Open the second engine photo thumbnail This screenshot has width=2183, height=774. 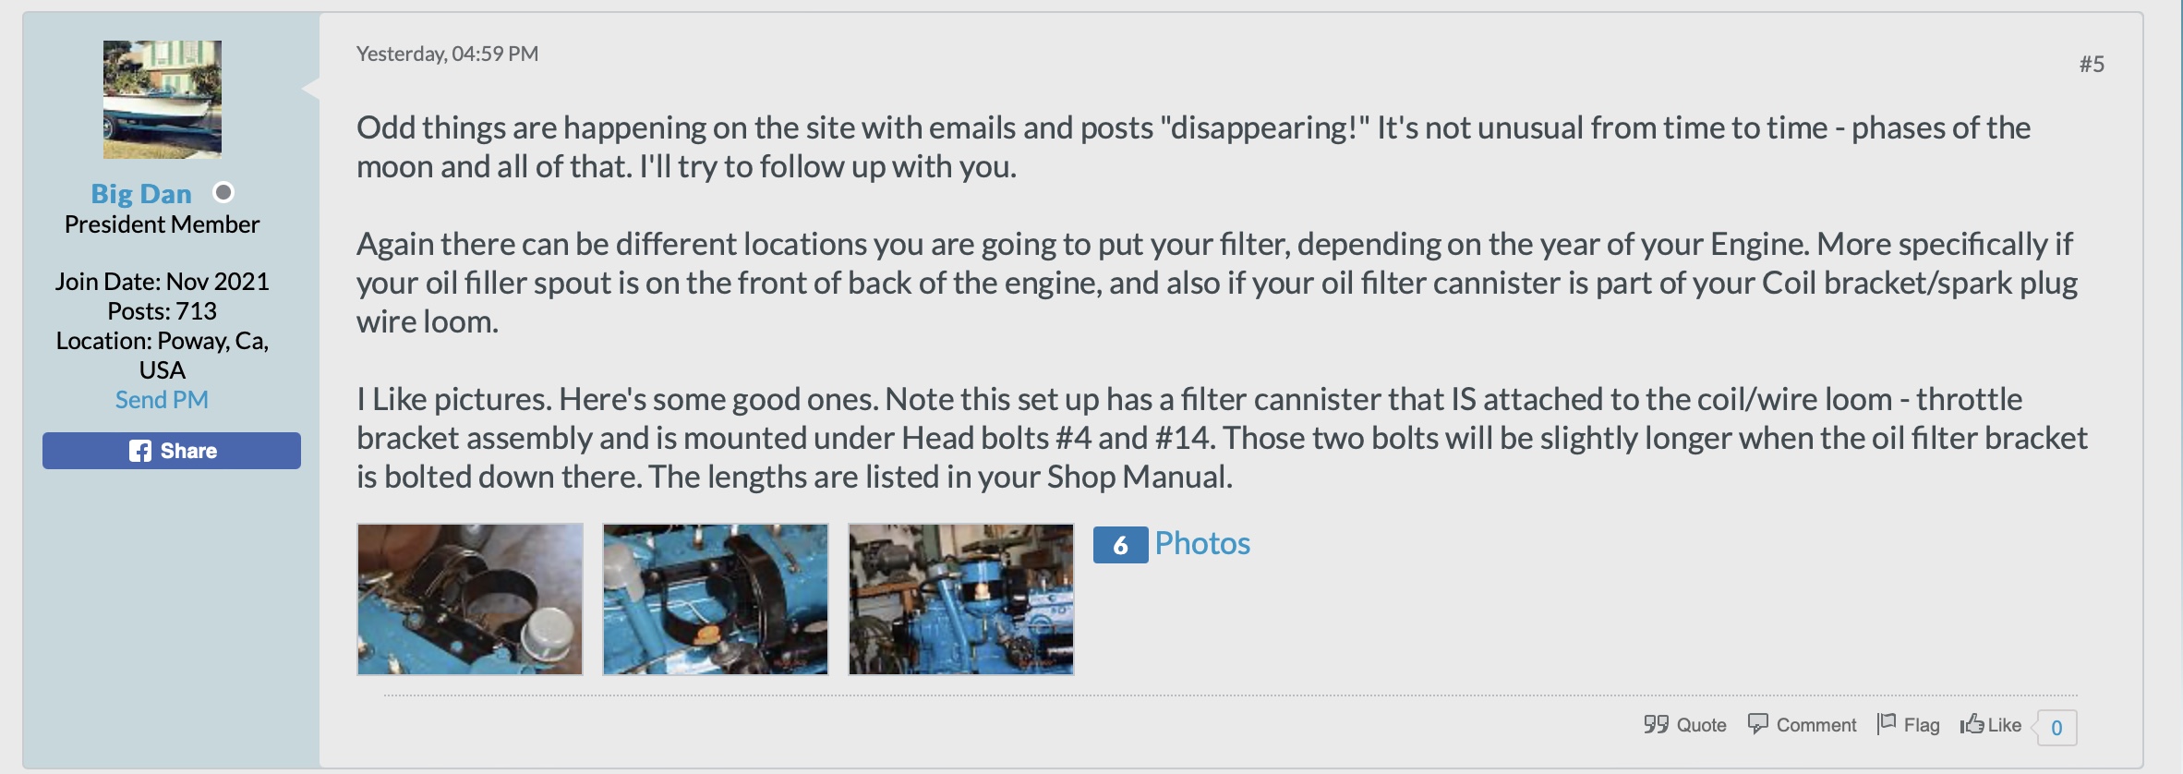coord(716,599)
